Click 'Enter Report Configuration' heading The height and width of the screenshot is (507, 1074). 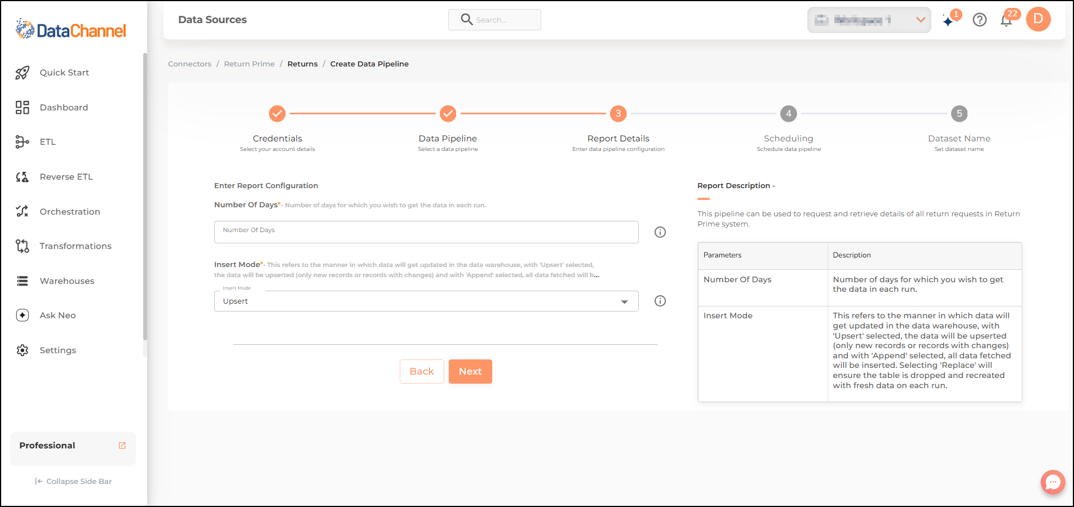tap(266, 186)
